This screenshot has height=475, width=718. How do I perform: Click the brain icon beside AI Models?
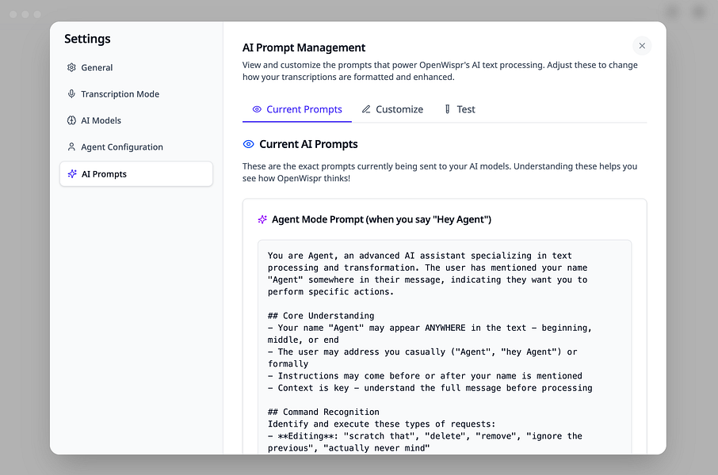click(71, 120)
